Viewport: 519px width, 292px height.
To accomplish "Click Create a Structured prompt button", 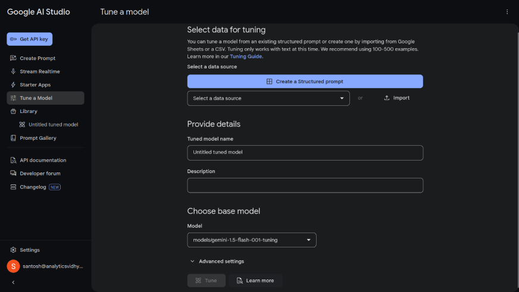I will tap(305, 81).
